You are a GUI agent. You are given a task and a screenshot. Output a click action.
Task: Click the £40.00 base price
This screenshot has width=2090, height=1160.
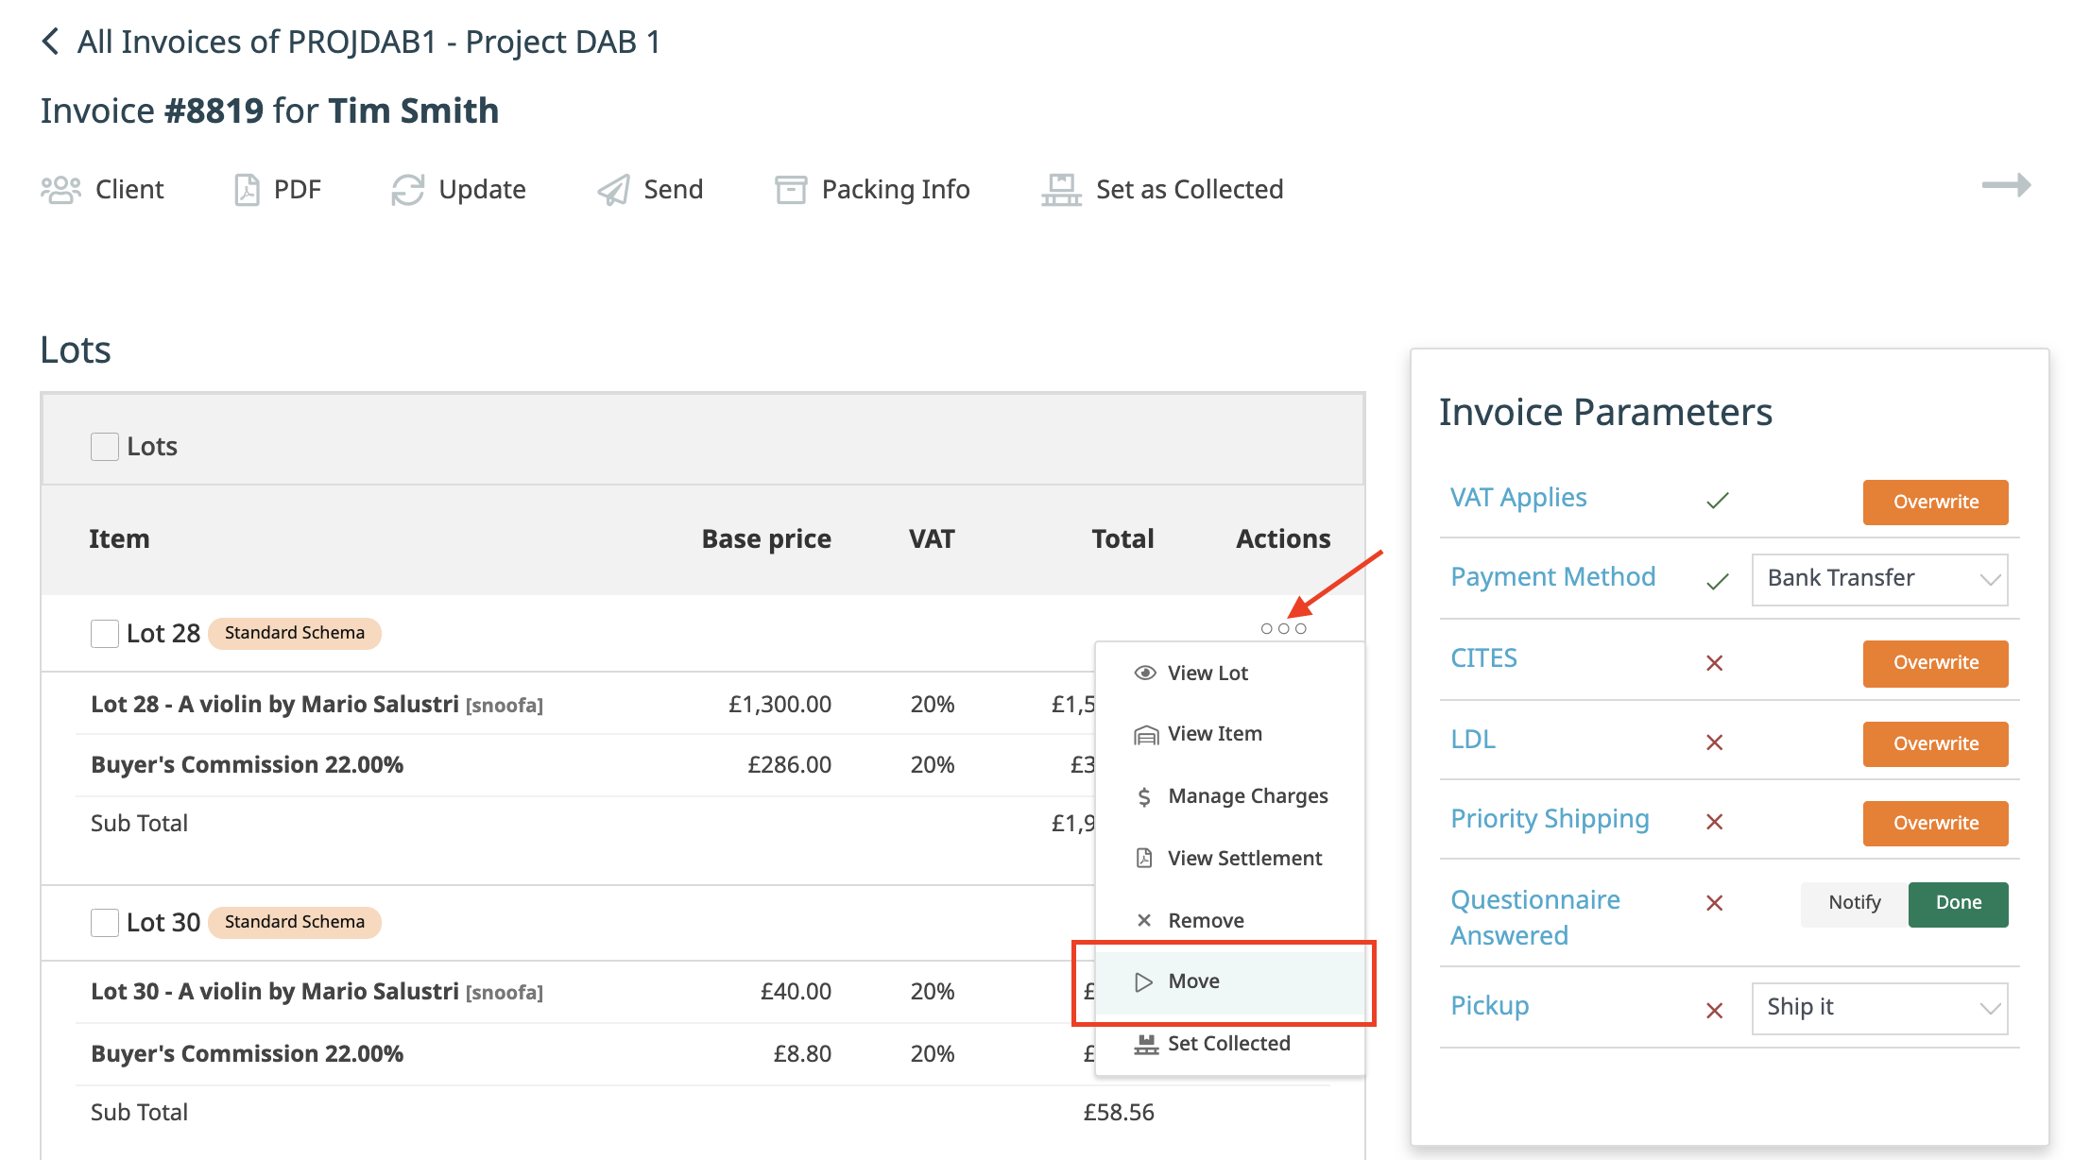[x=796, y=992]
